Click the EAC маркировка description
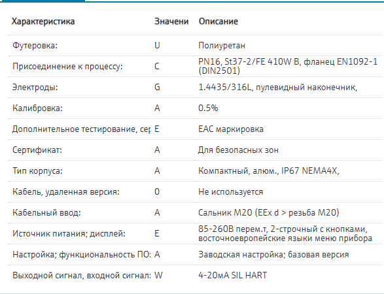The height and width of the screenshot is (294, 384). point(231,129)
